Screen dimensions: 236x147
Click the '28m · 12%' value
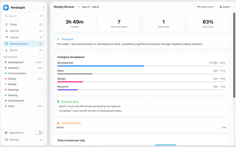pos(219,86)
